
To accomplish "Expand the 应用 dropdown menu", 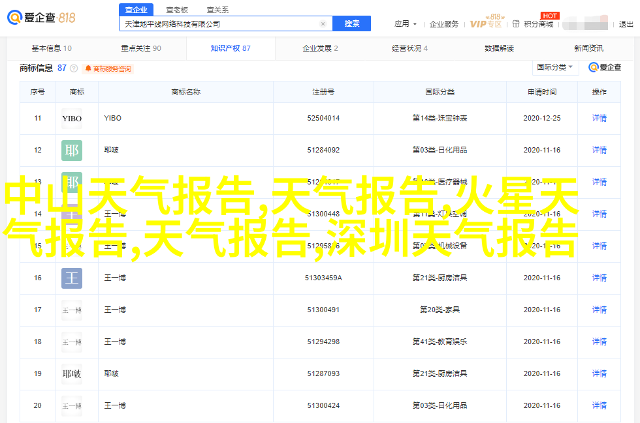I will point(406,24).
